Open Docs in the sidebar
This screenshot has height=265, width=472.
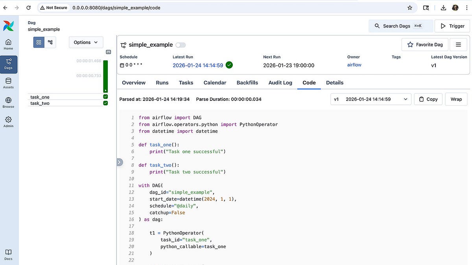8,254
